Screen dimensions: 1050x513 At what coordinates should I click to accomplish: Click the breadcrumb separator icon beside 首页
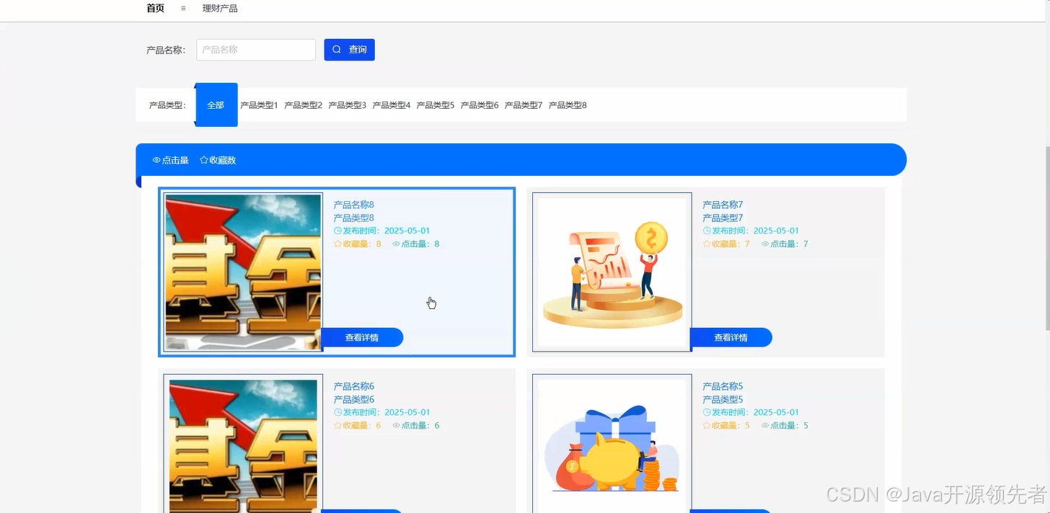click(183, 9)
